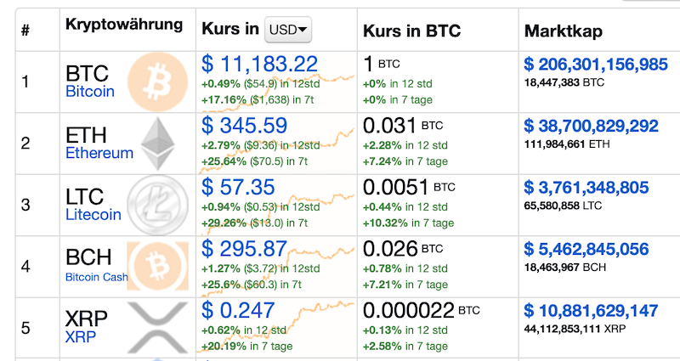This screenshot has width=680, height=361.
Task: Follow the Litecoin name link
Action: (93, 215)
